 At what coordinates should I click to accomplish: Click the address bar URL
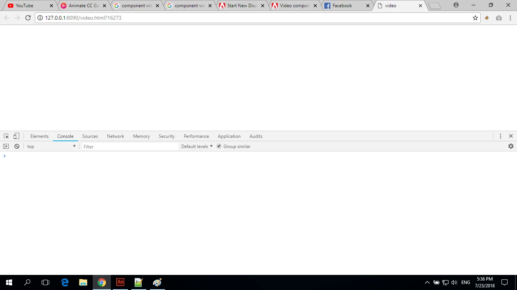click(x=83, y=18)
